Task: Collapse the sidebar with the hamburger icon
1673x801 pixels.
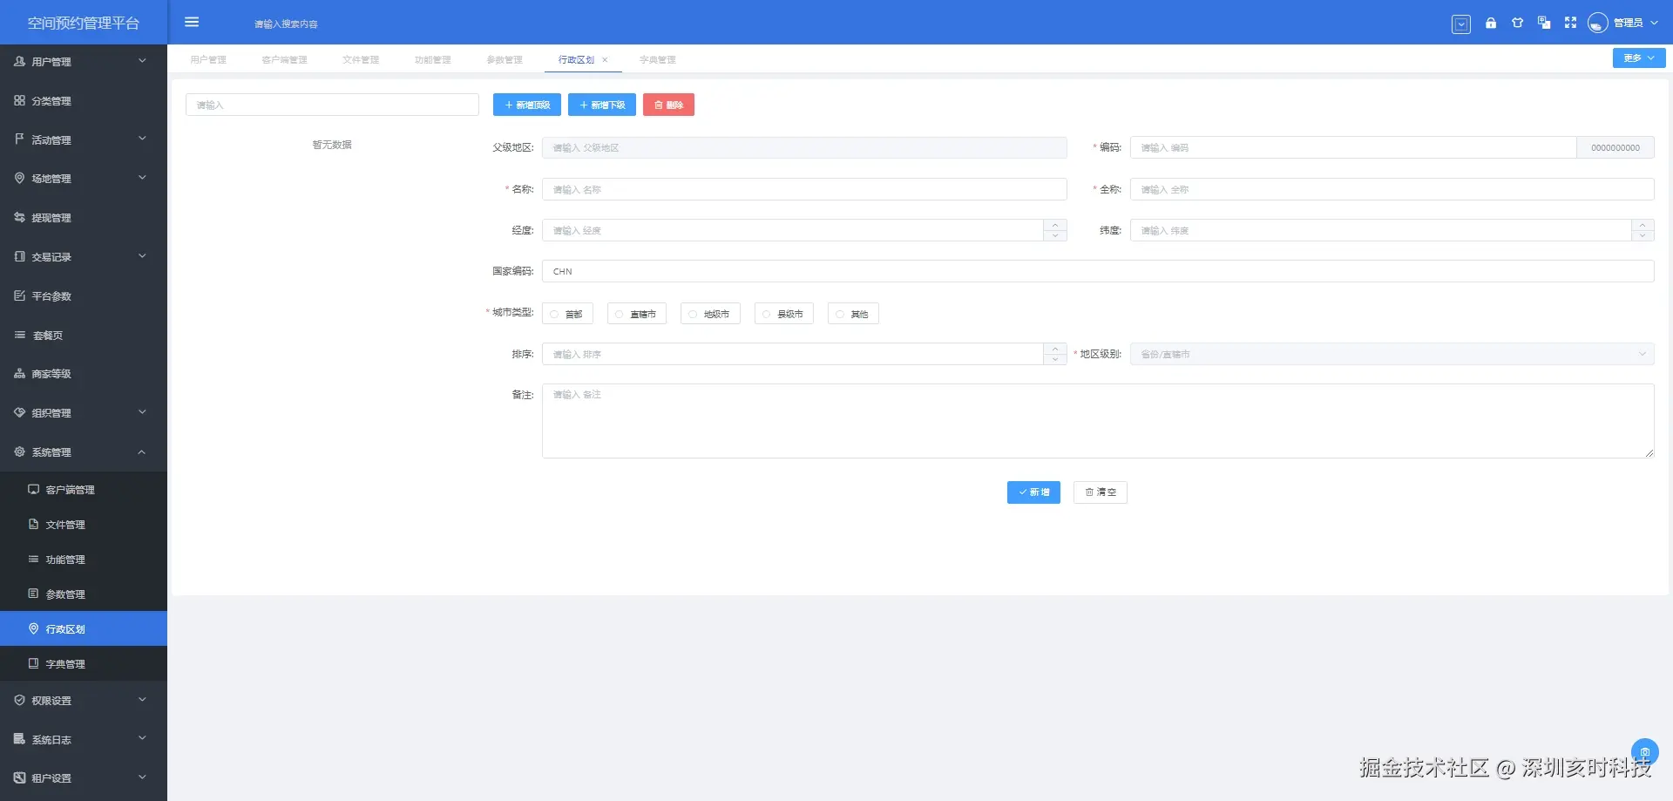Action: click(192, 23)
